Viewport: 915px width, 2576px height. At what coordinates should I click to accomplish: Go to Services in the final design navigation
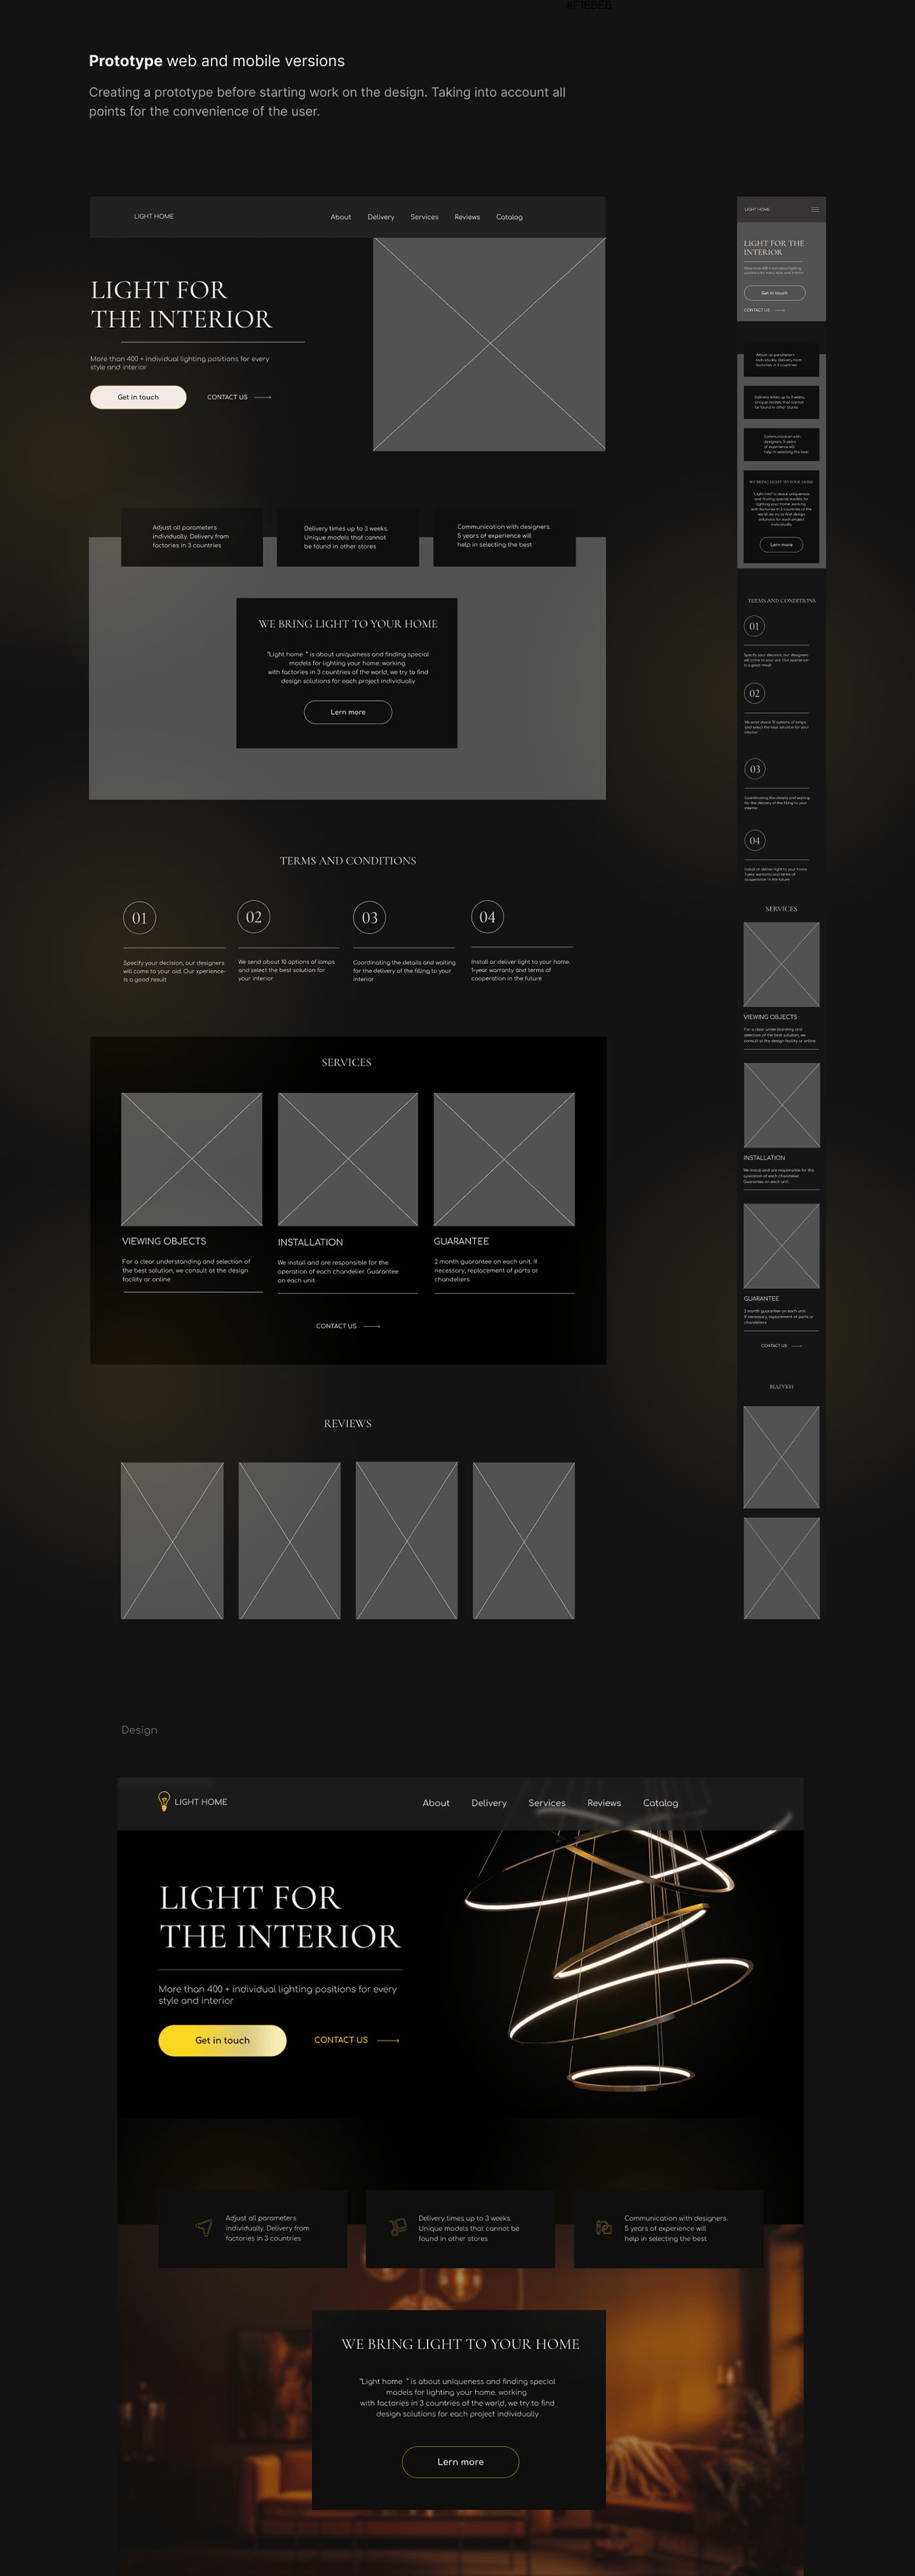coord(546,1803)
